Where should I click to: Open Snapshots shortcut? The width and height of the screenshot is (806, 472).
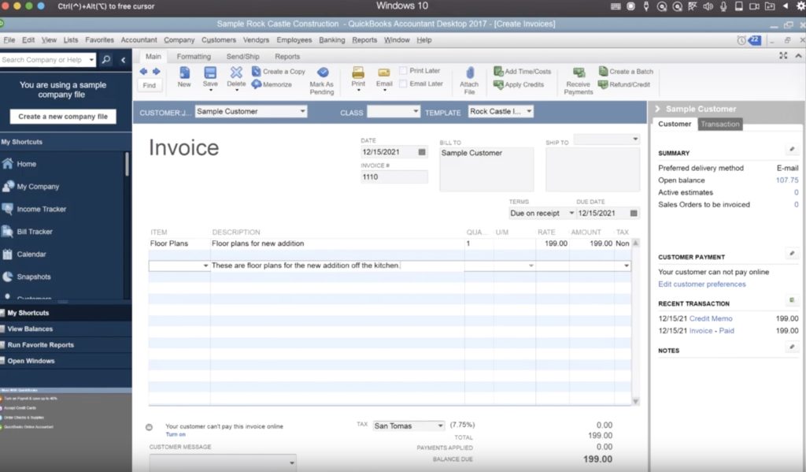(27, 277)
